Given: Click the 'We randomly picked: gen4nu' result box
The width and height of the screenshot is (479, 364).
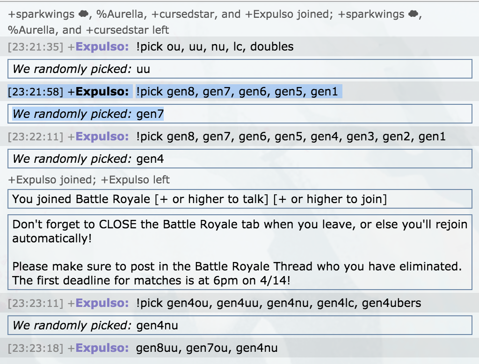Looking at the screenshot, I should point(240,325).
